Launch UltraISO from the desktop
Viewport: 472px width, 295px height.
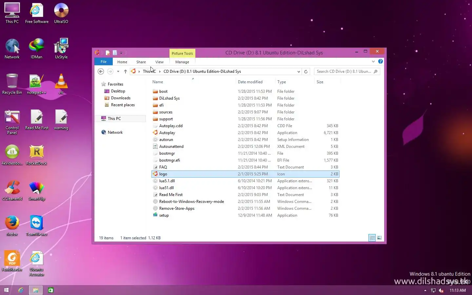(61, 13)
